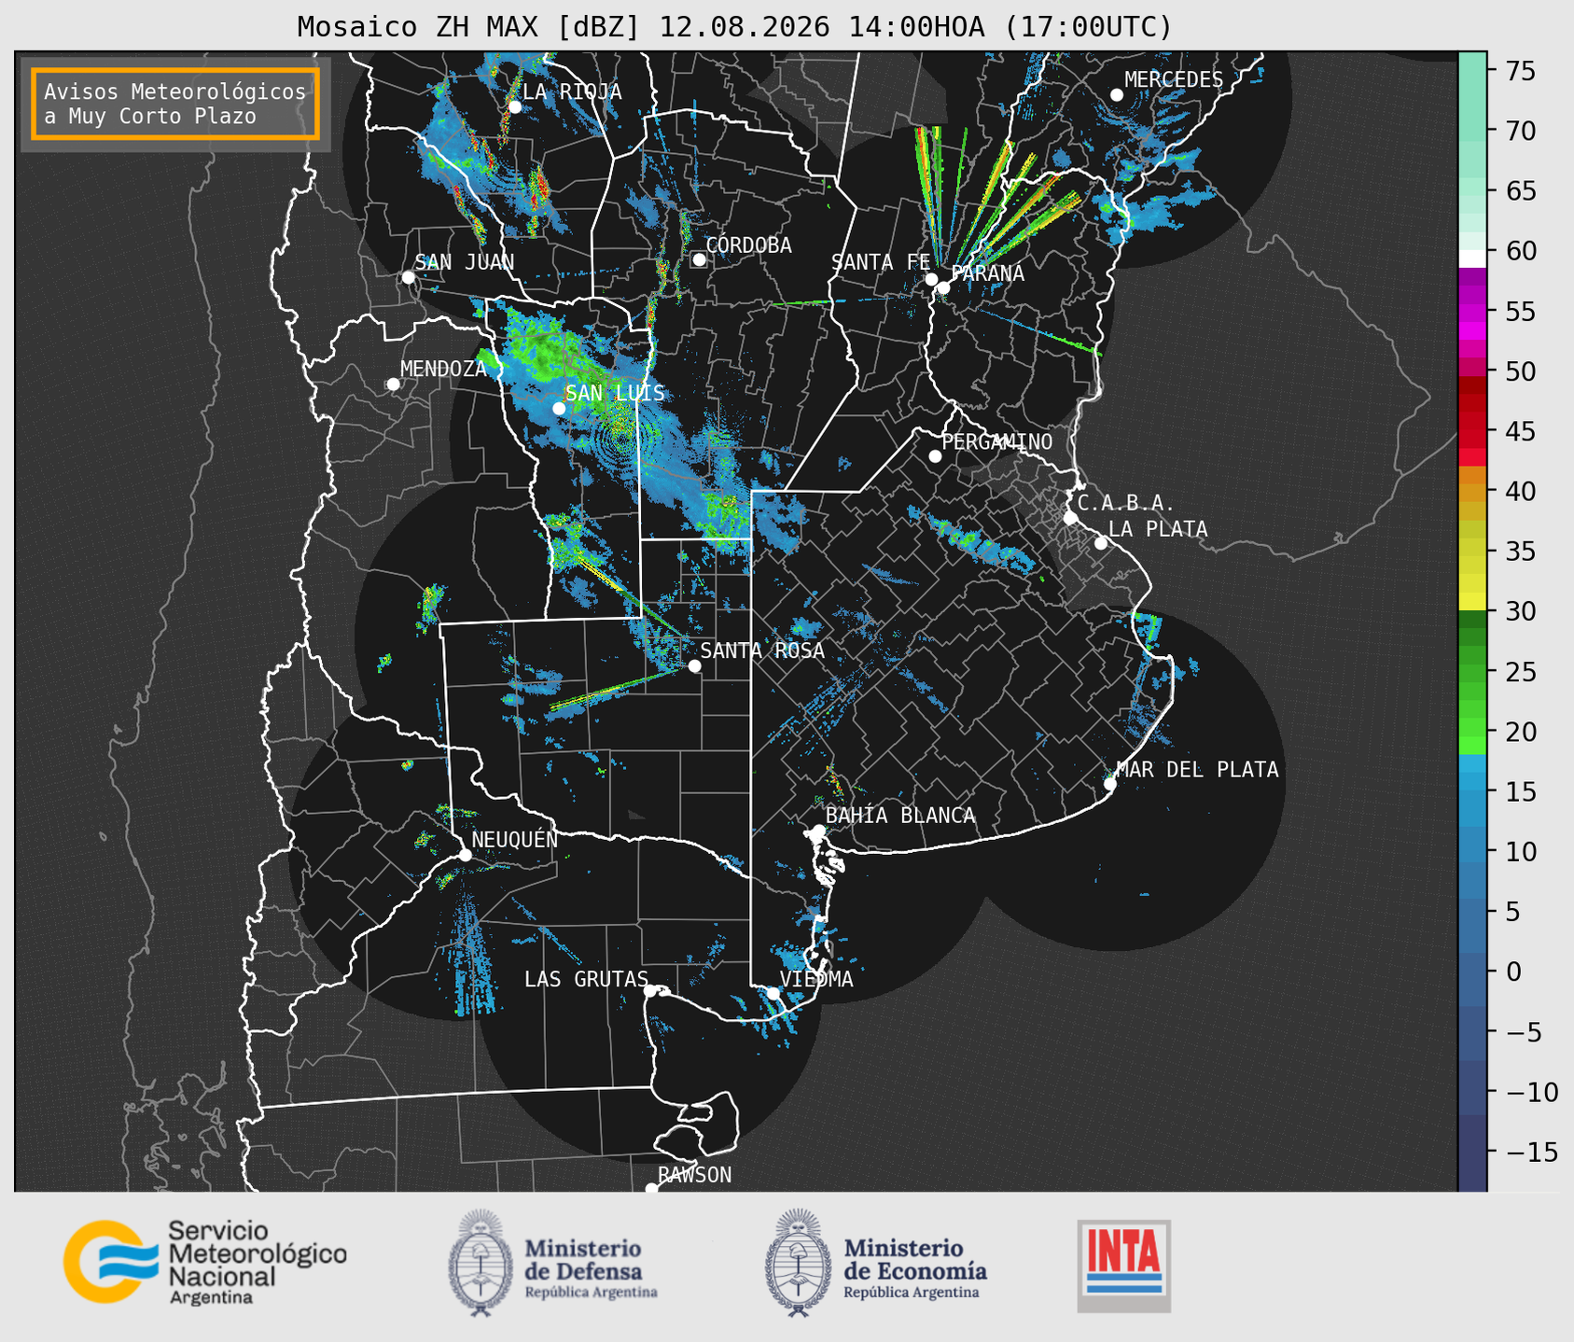Click the INTA logo
Screen dimensions: 1574x1342
(x=1124, y=1265)
